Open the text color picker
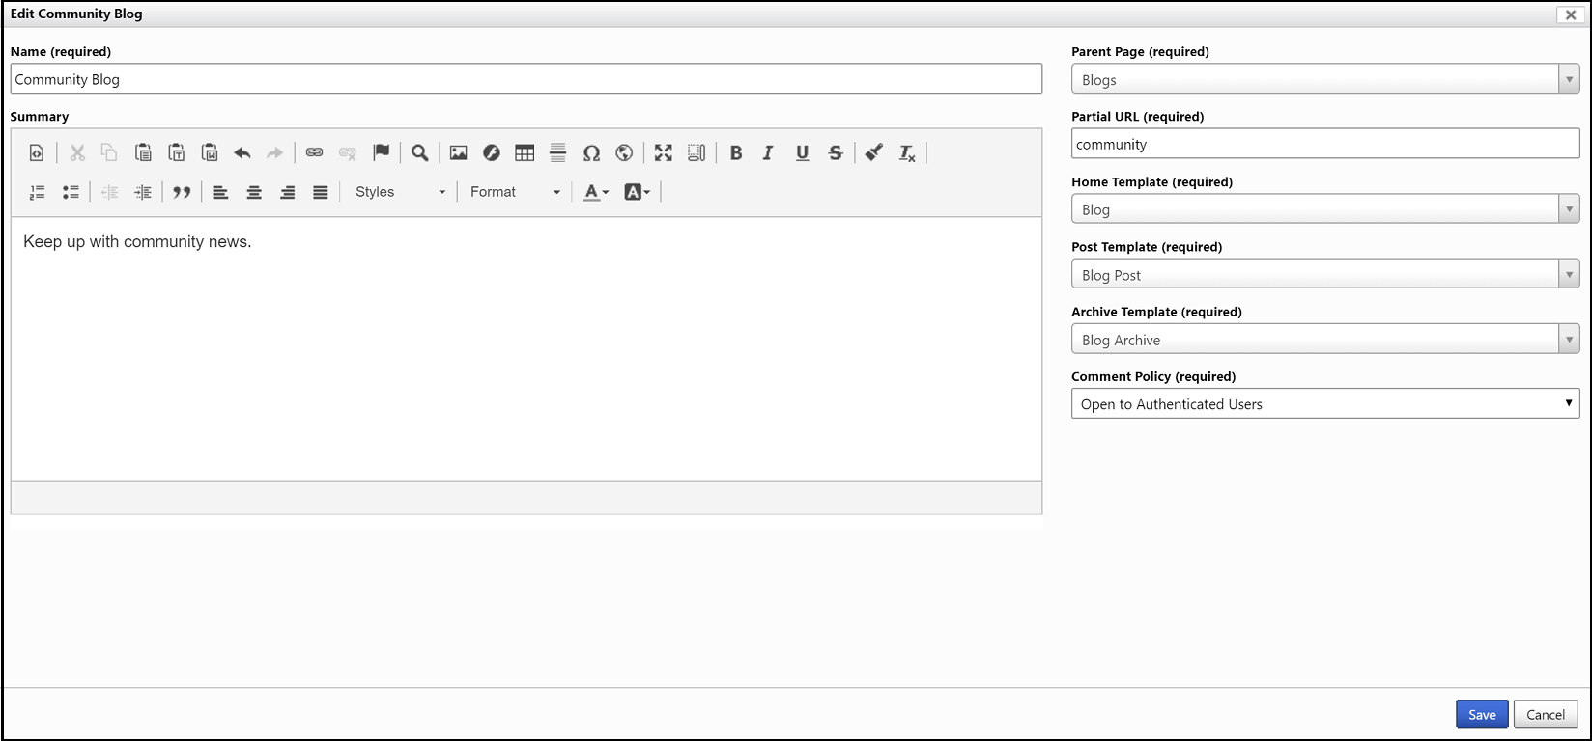The width and height of the screenshot is (1592, 741). (x=596, y=192)
